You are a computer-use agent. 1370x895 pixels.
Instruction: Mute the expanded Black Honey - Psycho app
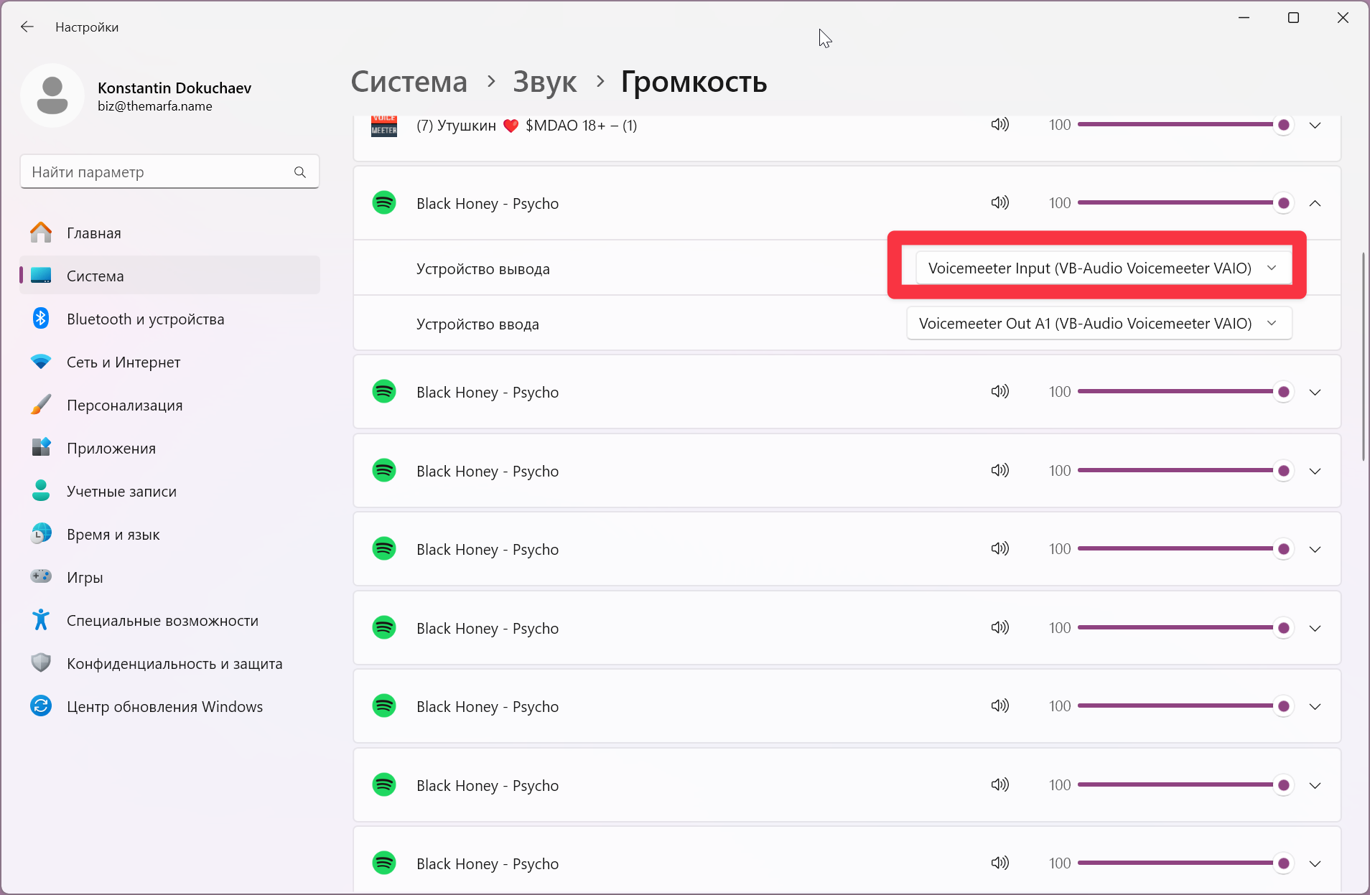click(999, 203)
